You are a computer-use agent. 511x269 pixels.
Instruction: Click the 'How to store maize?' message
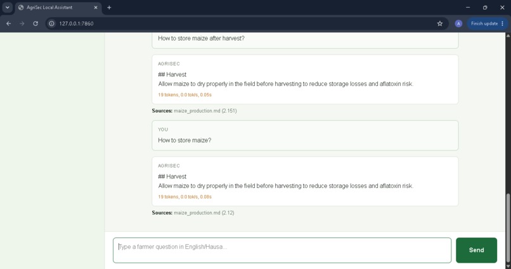(184, 140)
